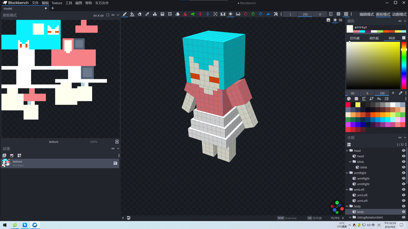Select the paint brush tool
408x229 pixels.
click(125, 14)
